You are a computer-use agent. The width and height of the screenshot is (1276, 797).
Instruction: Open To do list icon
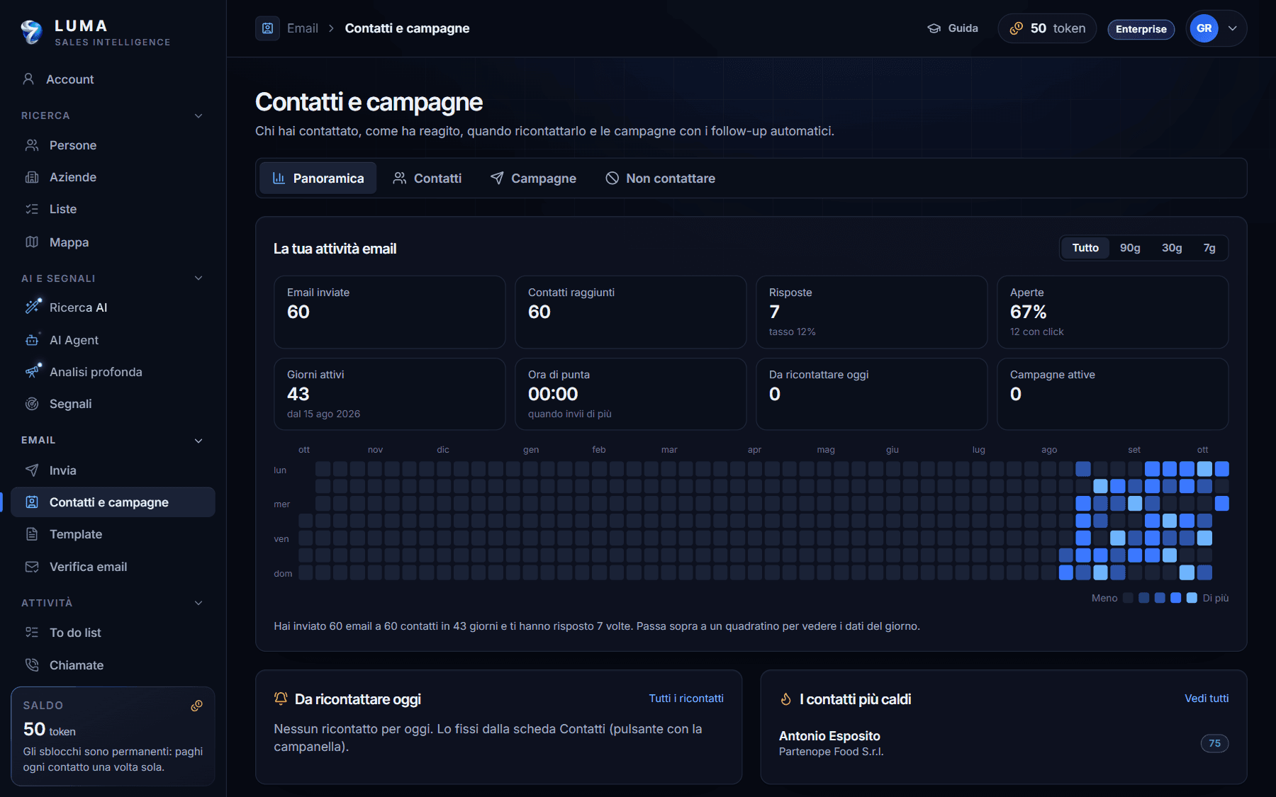click(32, 633)
